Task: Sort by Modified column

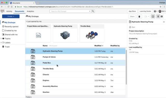Action: click(x=99, y=46)
